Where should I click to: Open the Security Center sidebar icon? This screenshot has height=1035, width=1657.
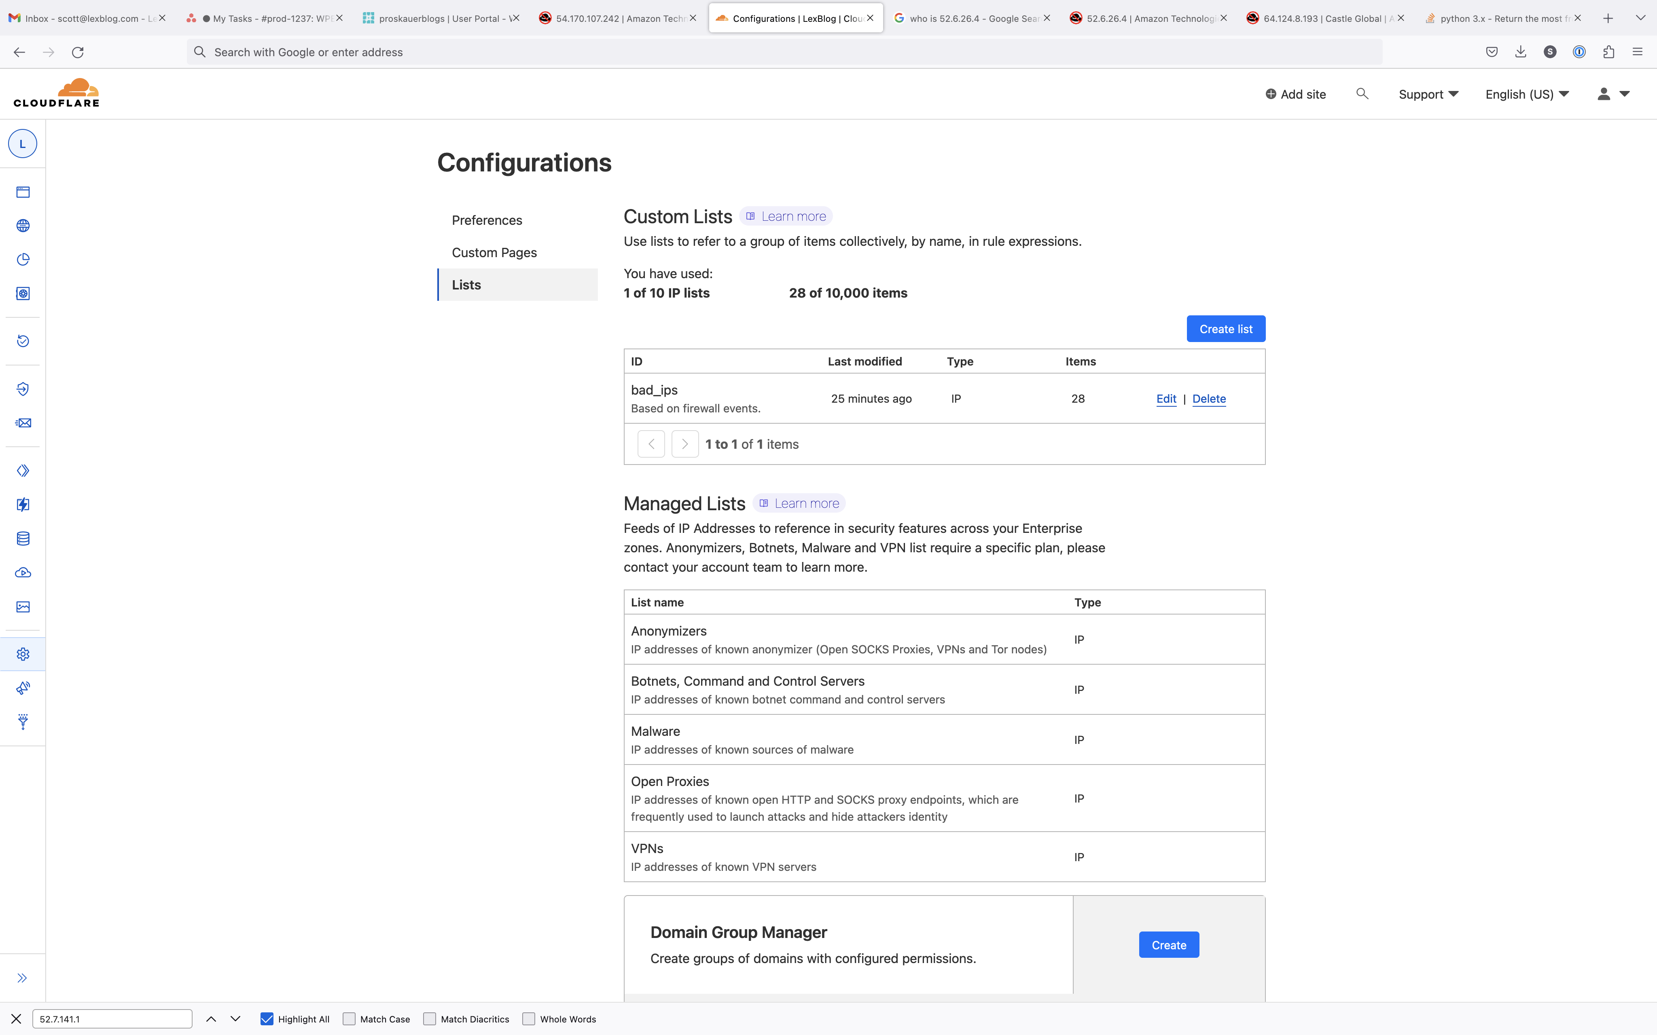point(23,294)
